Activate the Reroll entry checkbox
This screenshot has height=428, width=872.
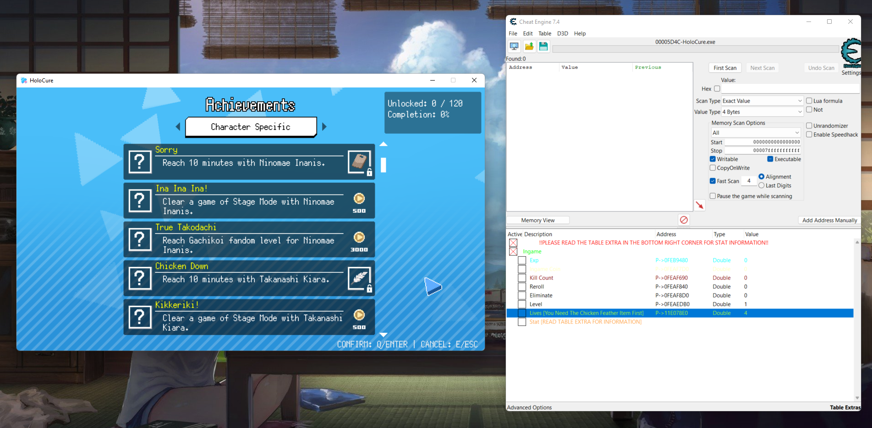pyautogui.click(x=522, y=287)
